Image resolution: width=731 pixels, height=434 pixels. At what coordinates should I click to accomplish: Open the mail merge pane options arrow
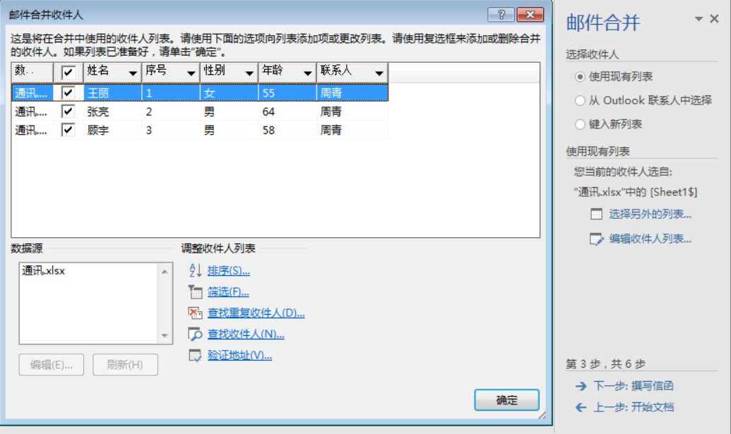(x=699, y=19)
